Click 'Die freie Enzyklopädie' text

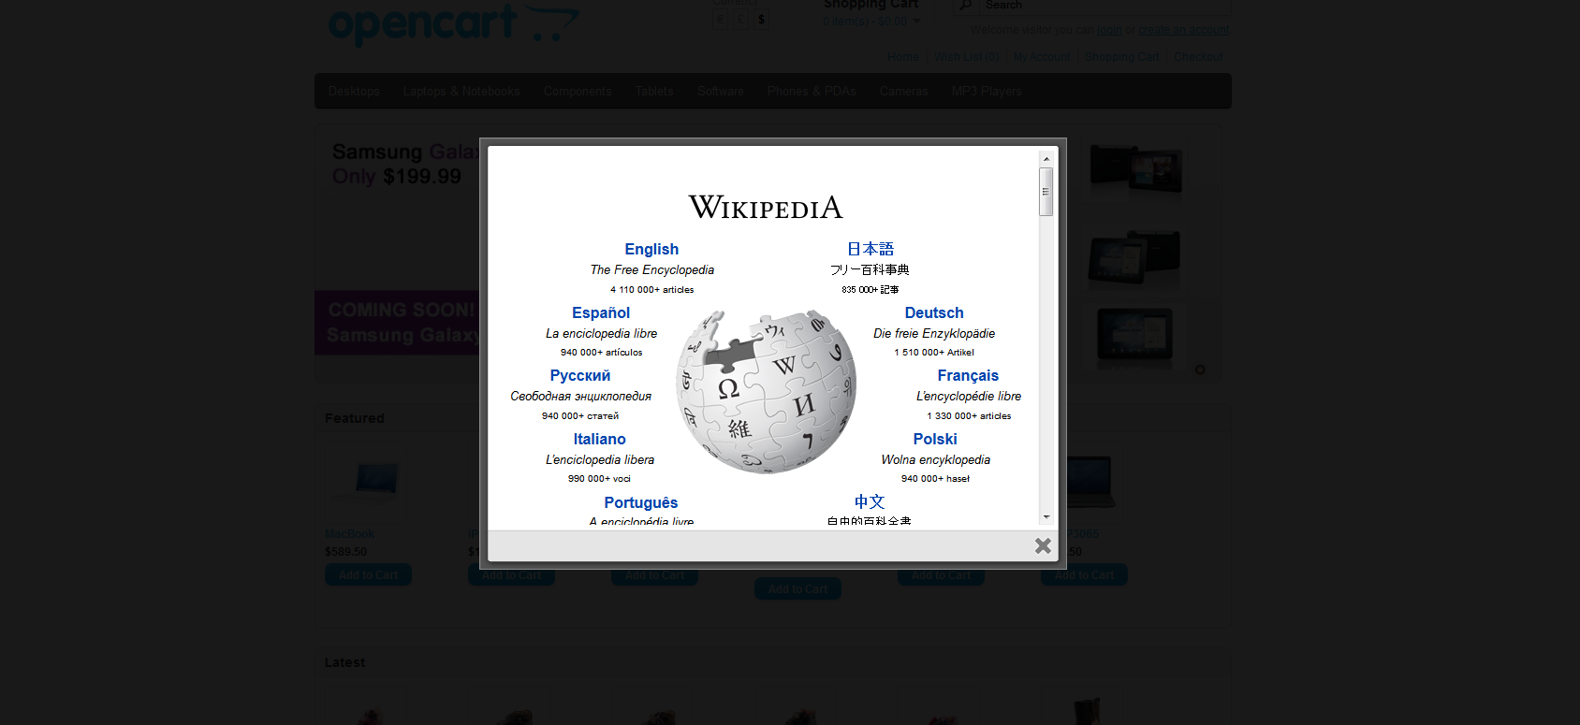(x=934, y=333)
